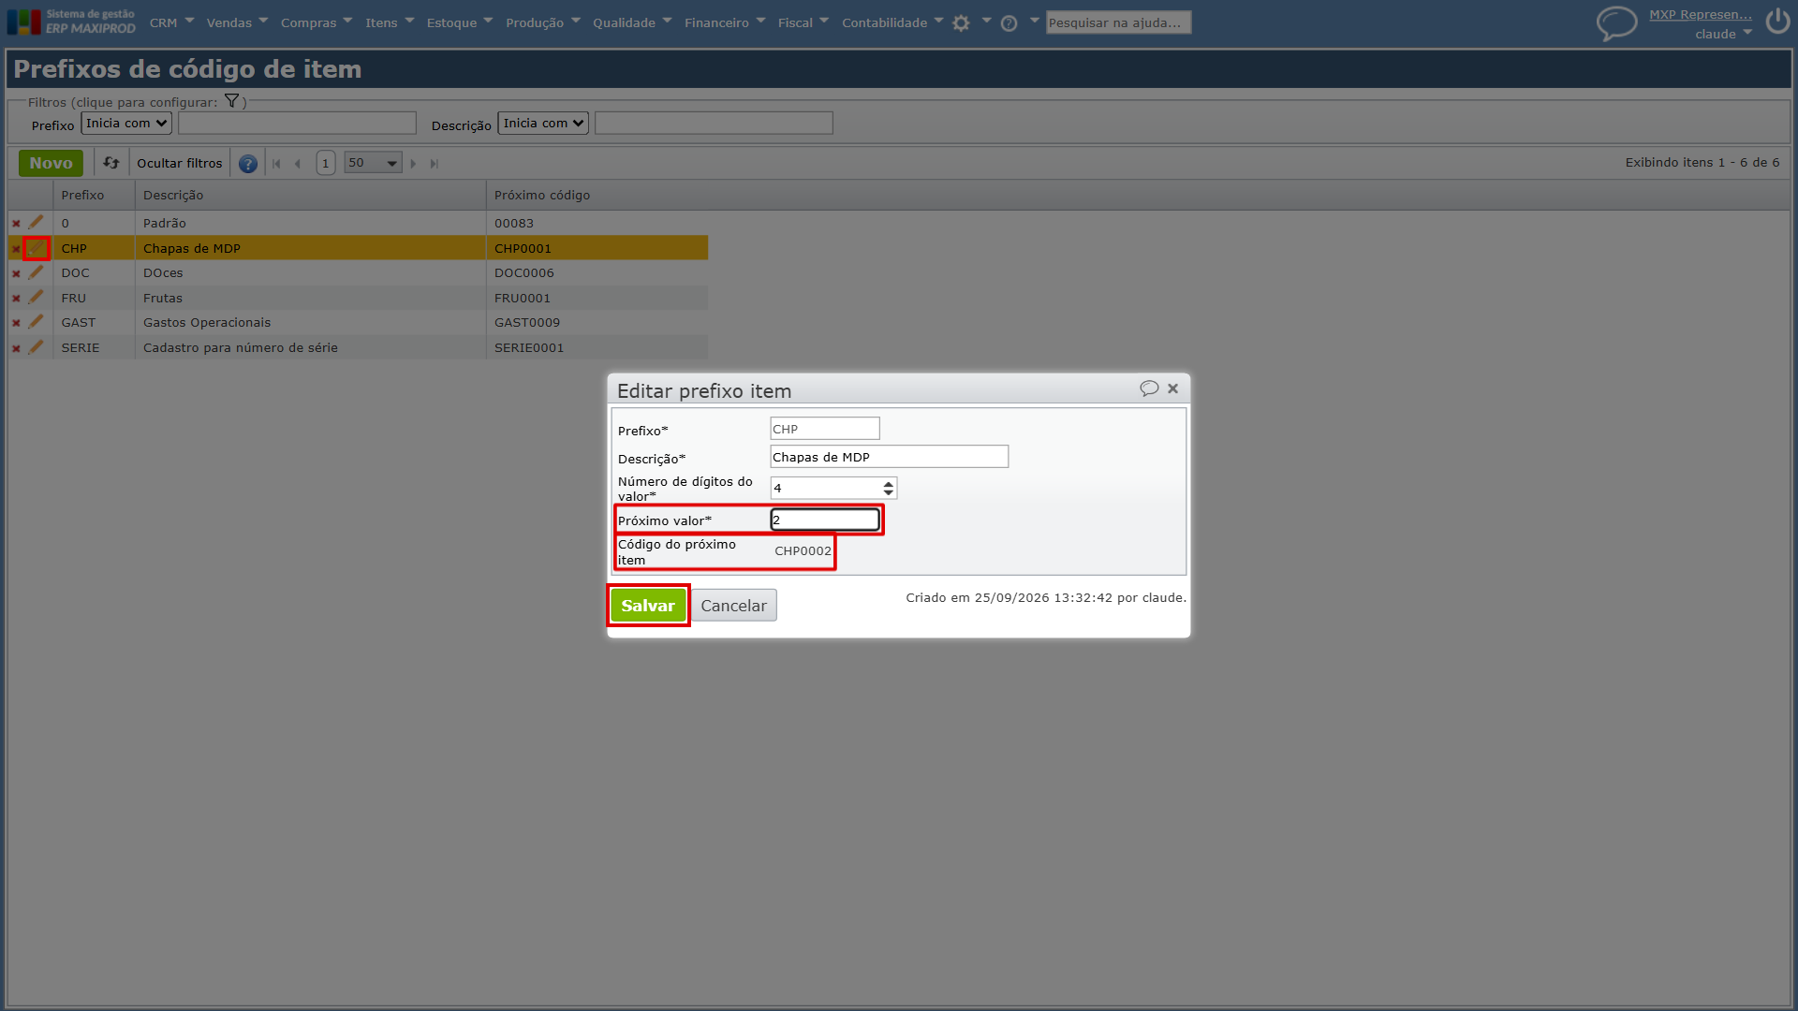Viewport: 1798px width, 1011px height.
Task: Click the Prefixo filter text field
Action: click(x=297, y=123)
